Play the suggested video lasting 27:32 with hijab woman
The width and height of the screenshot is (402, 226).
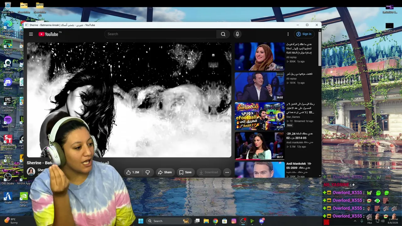[x=259, y=56]
